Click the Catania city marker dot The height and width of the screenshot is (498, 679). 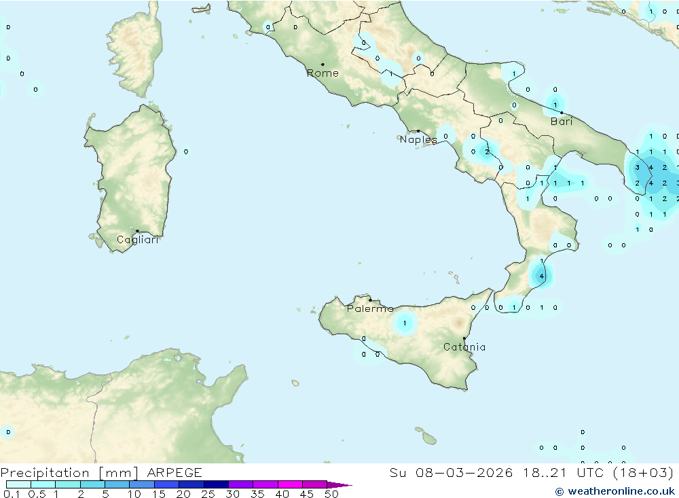tap(464, 338)
